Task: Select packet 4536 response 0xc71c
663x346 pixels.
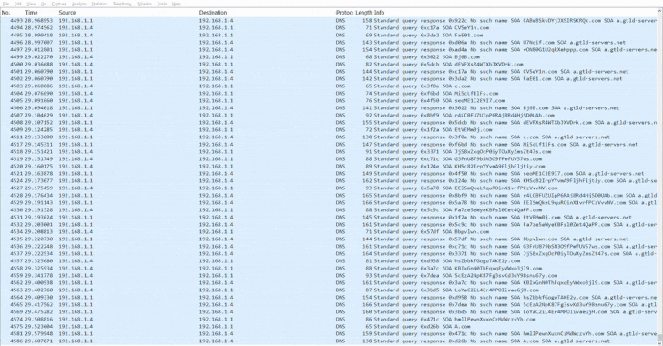Action: 329,246
